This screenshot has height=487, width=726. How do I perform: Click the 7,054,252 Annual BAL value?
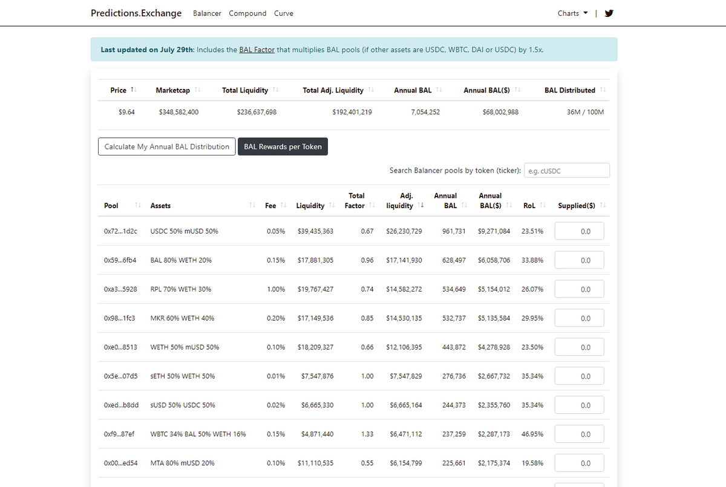(x=425, y=113)
